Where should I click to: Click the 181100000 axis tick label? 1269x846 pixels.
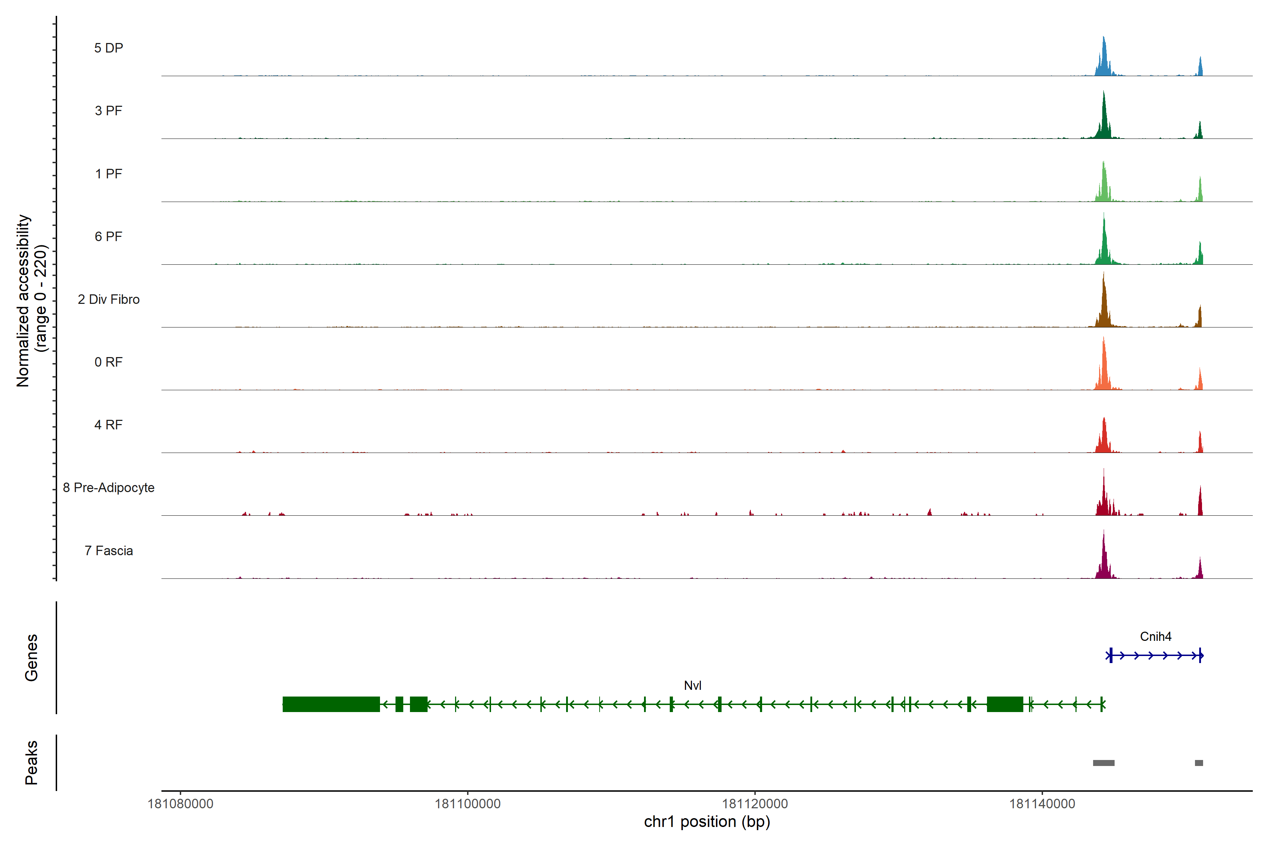(x=467, y=804)
